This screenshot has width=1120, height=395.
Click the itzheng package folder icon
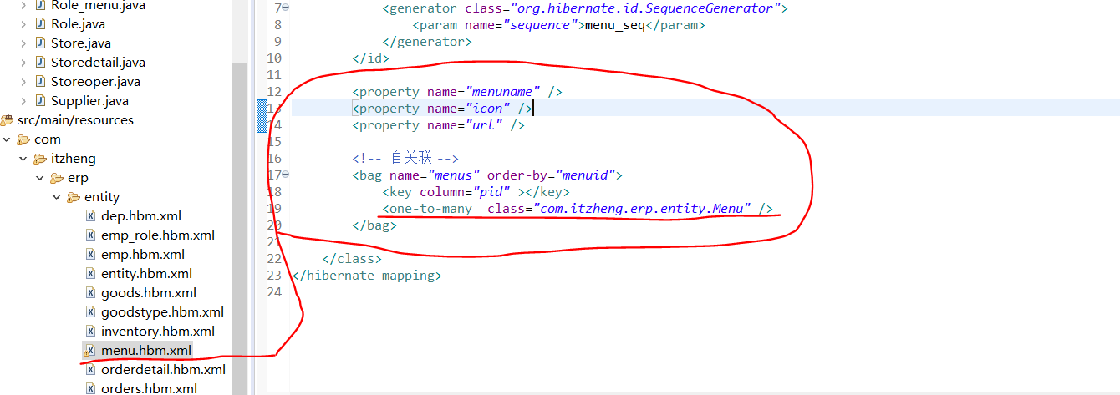[x=41, y=159]
